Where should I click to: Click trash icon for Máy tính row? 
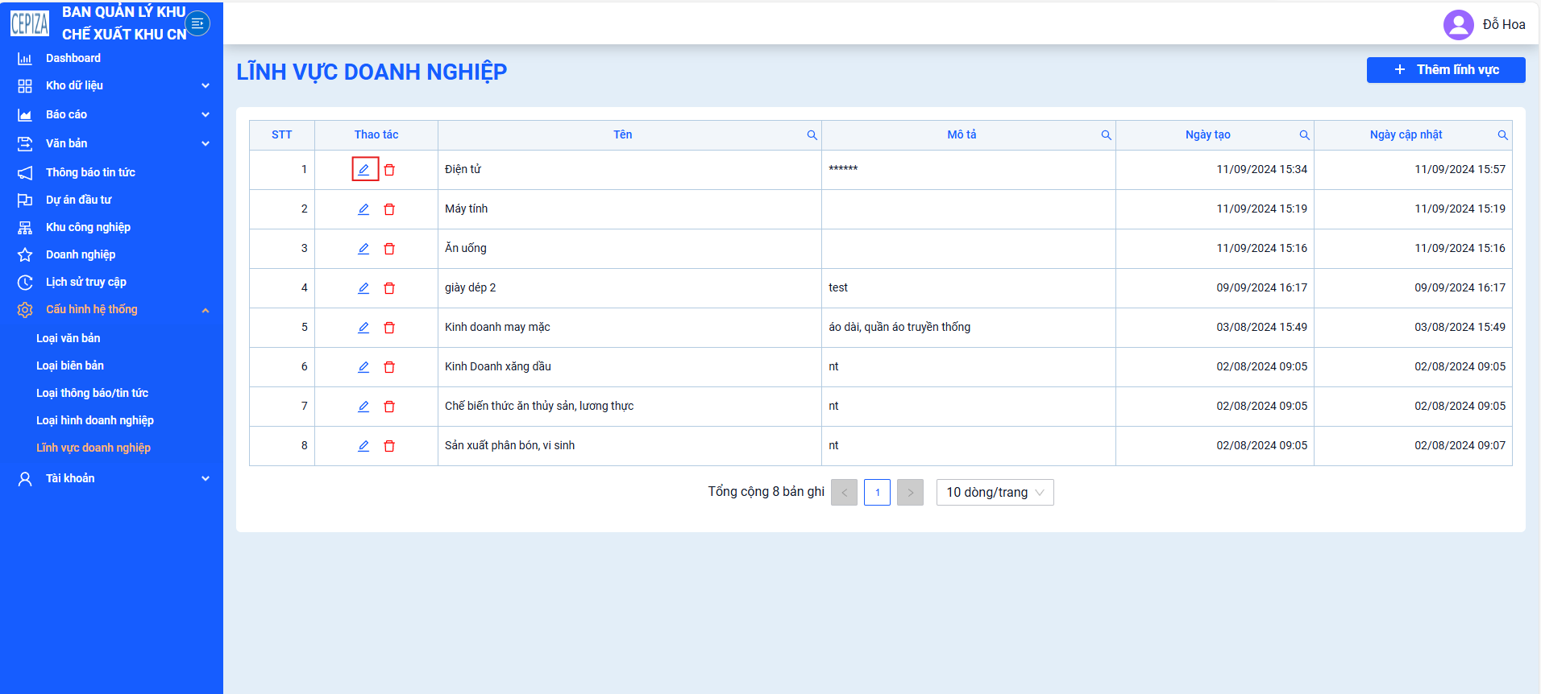[389, 209]
